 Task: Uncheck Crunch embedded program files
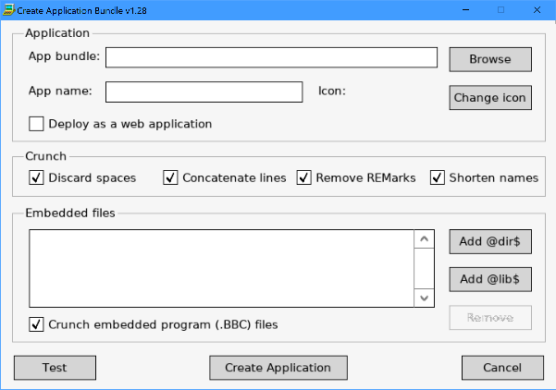click(x=37, y=324)
